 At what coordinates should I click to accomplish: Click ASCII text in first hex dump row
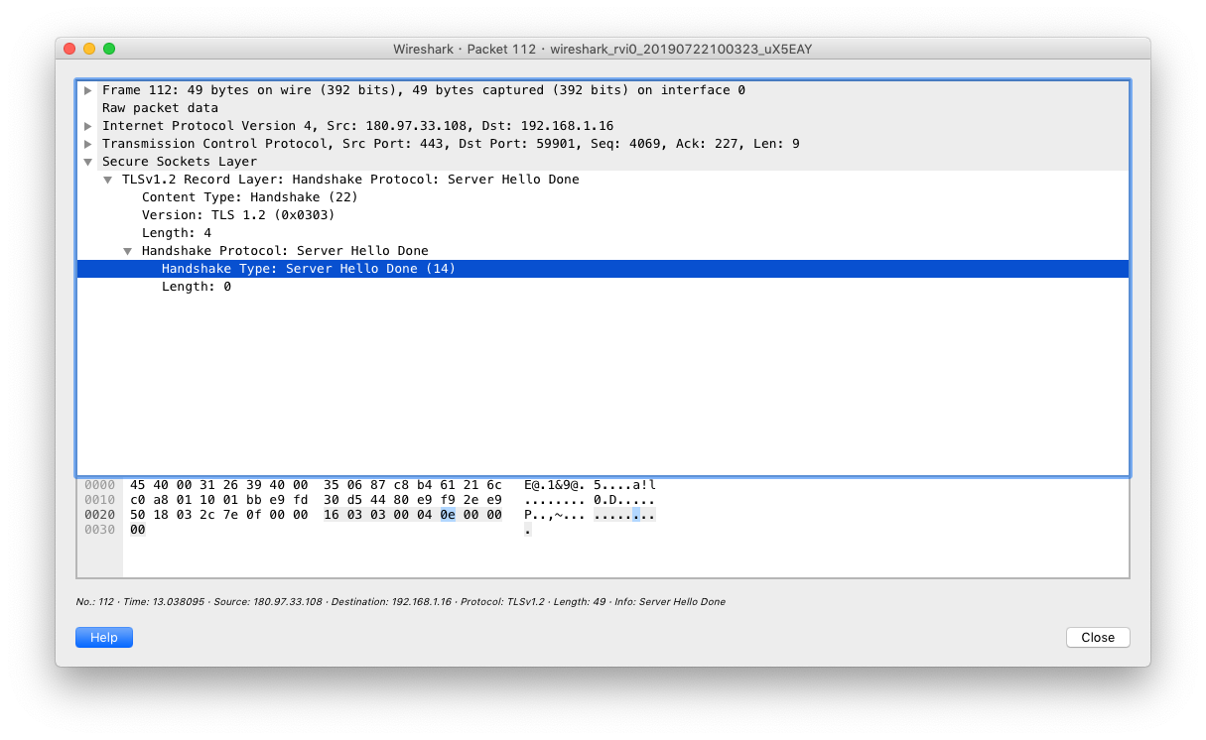pyautogui.click(x=590, y=485)
